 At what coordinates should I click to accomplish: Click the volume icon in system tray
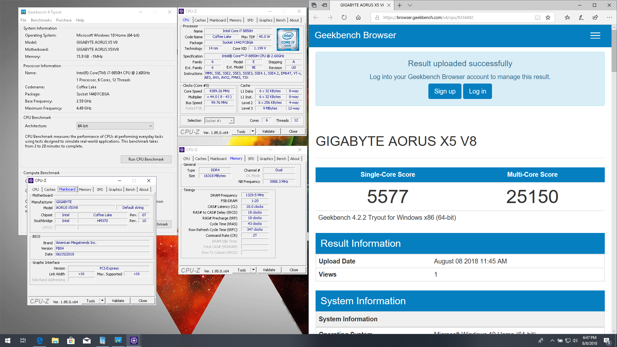click(575, 341)
